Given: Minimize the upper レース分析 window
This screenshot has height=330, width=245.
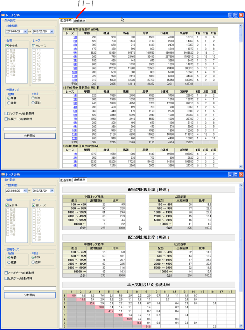Looking at the screenshot, I should pyautogui.click(x=231, y=15).
